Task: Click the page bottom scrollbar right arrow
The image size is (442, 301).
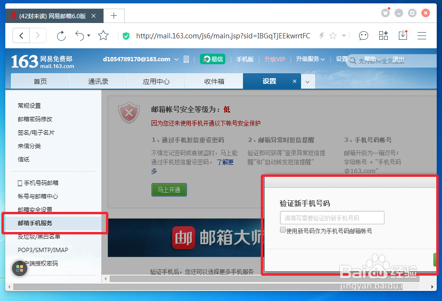Action: (x=432, y=287)
